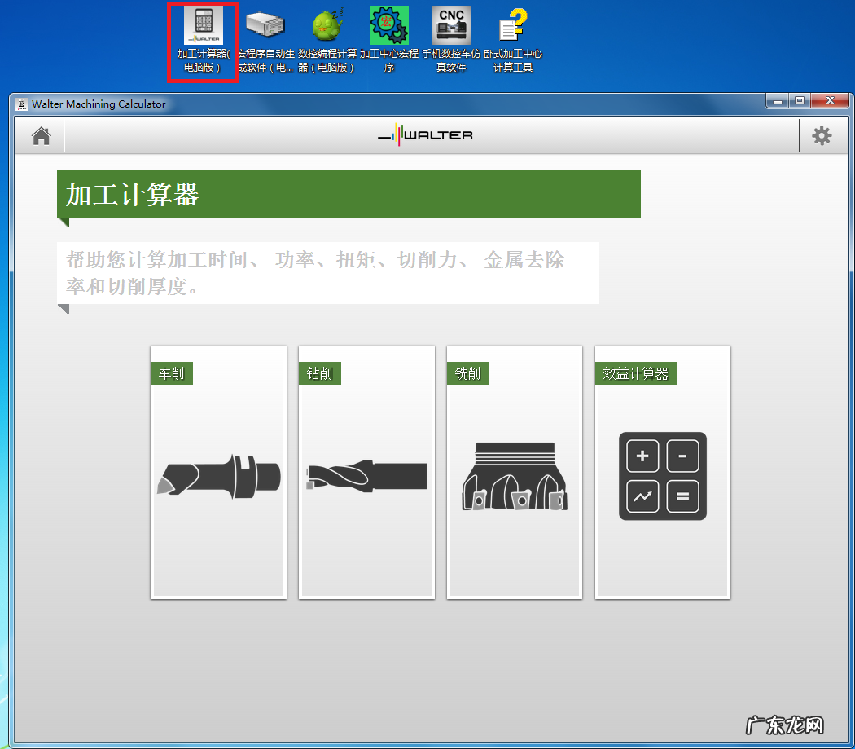Click the feature description text box

point(327,272)
